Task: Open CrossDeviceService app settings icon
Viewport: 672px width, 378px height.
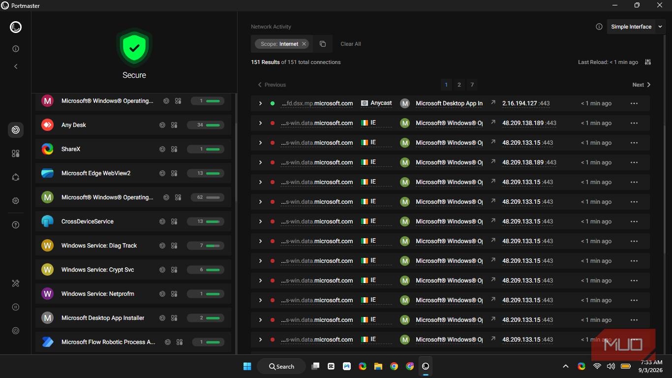Action: (174, 221)
